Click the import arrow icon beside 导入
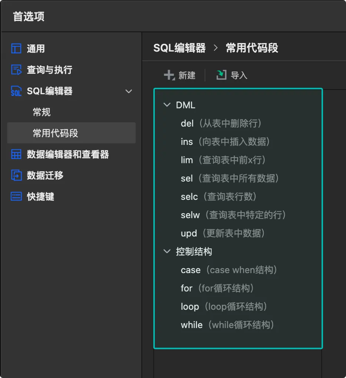Screen dimensions: 346x378 coord(222,75)
